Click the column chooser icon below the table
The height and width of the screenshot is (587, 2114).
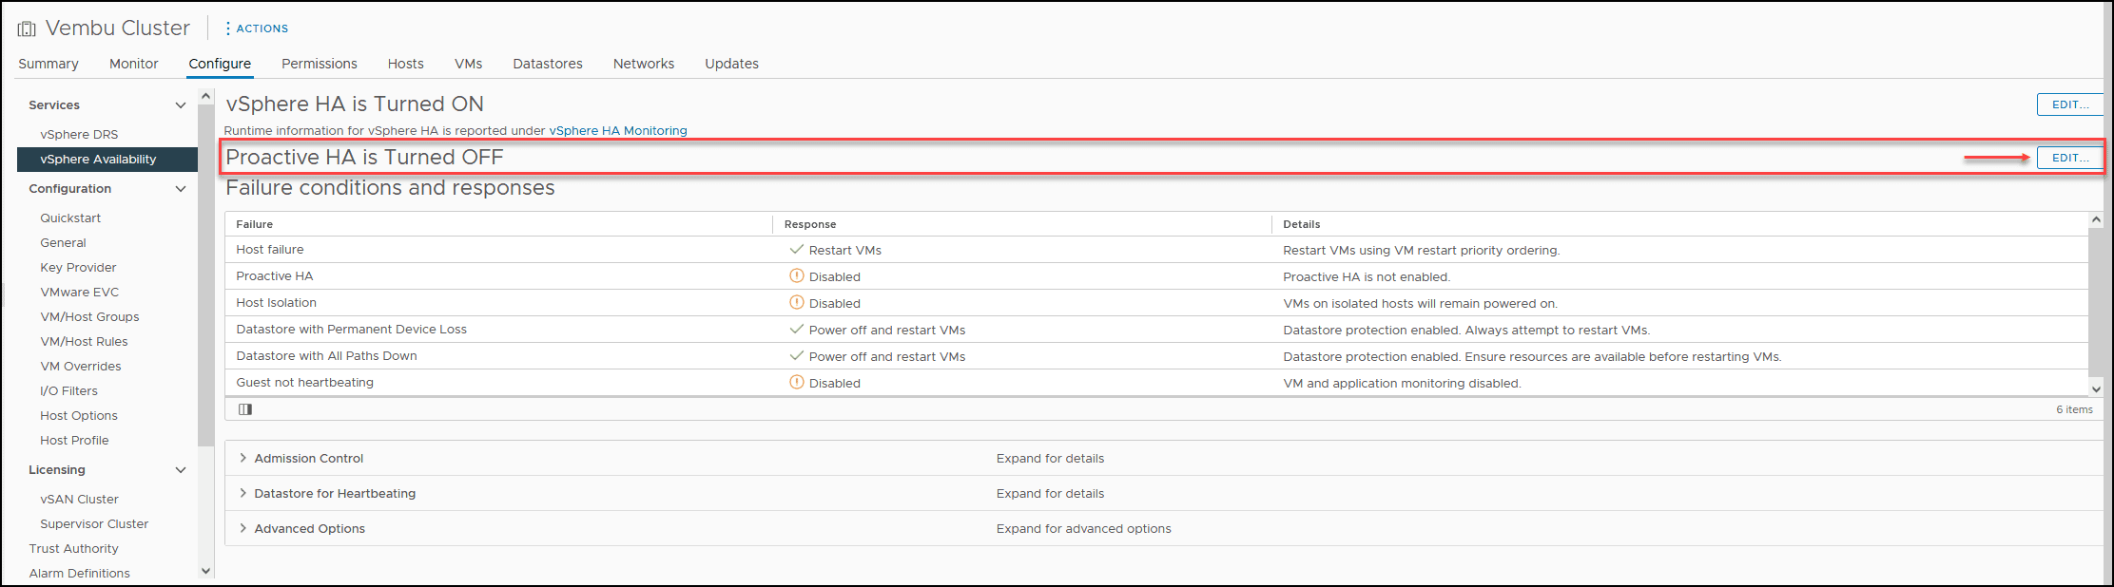tap(245, 409)
